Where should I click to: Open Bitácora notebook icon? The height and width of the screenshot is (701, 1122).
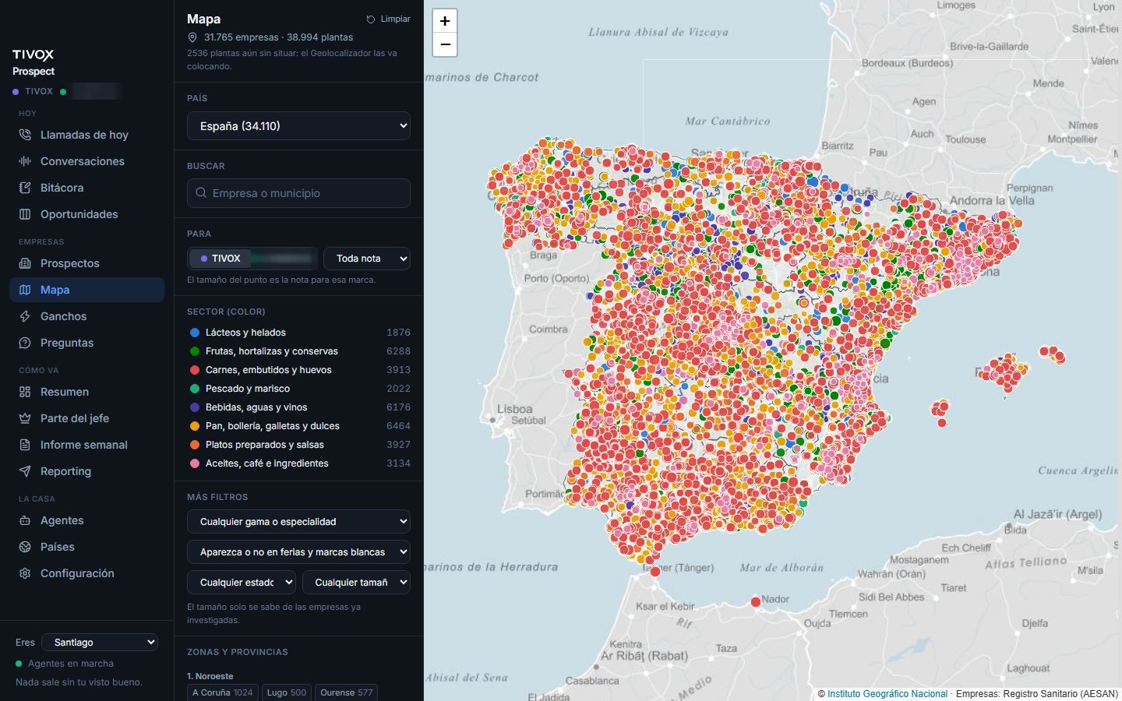[25, 188]
